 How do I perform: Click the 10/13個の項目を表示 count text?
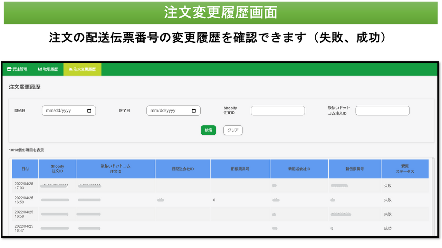tap(26, 150)
